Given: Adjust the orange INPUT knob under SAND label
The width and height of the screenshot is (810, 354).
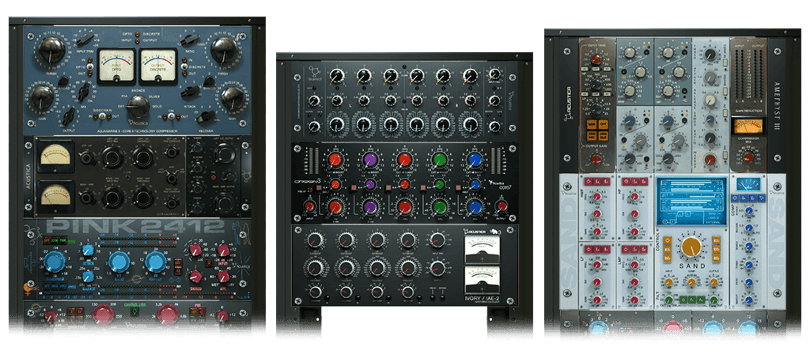Looking at the screenshot, I should tap(669, 283).
